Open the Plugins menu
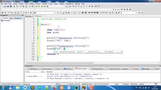The image size is (161, 90). point(62,4)
